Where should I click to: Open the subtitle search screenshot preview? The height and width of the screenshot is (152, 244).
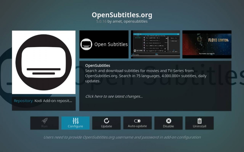(x=155, y=44)
